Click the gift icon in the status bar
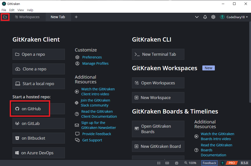Viewport: 251px width, 166px height. coord(177,163)
